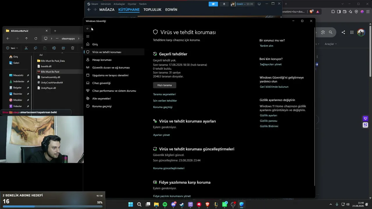
Task: Open Uygulama ve tarayıcı denetimi
Action: [114, 75]
